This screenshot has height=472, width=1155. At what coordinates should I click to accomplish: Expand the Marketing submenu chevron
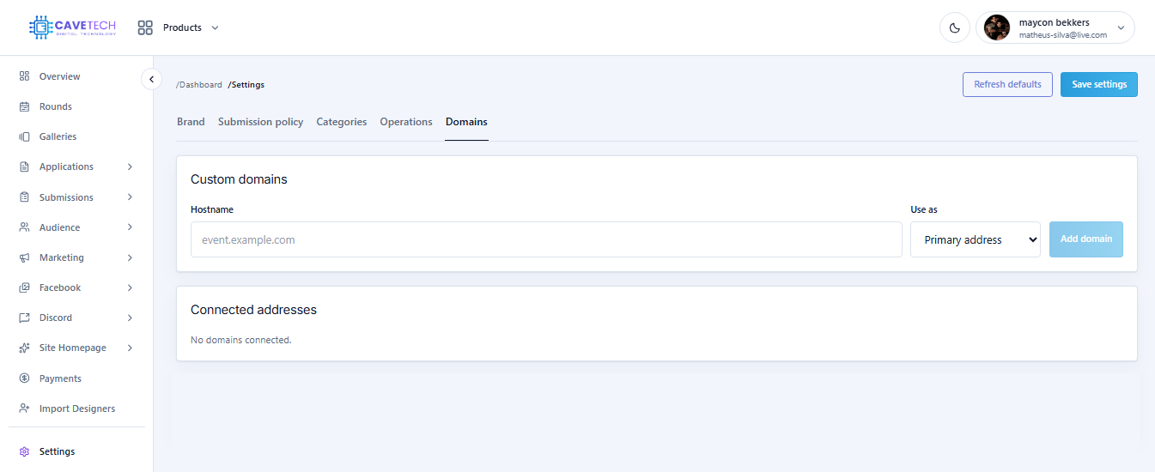(x=130, y=257)
